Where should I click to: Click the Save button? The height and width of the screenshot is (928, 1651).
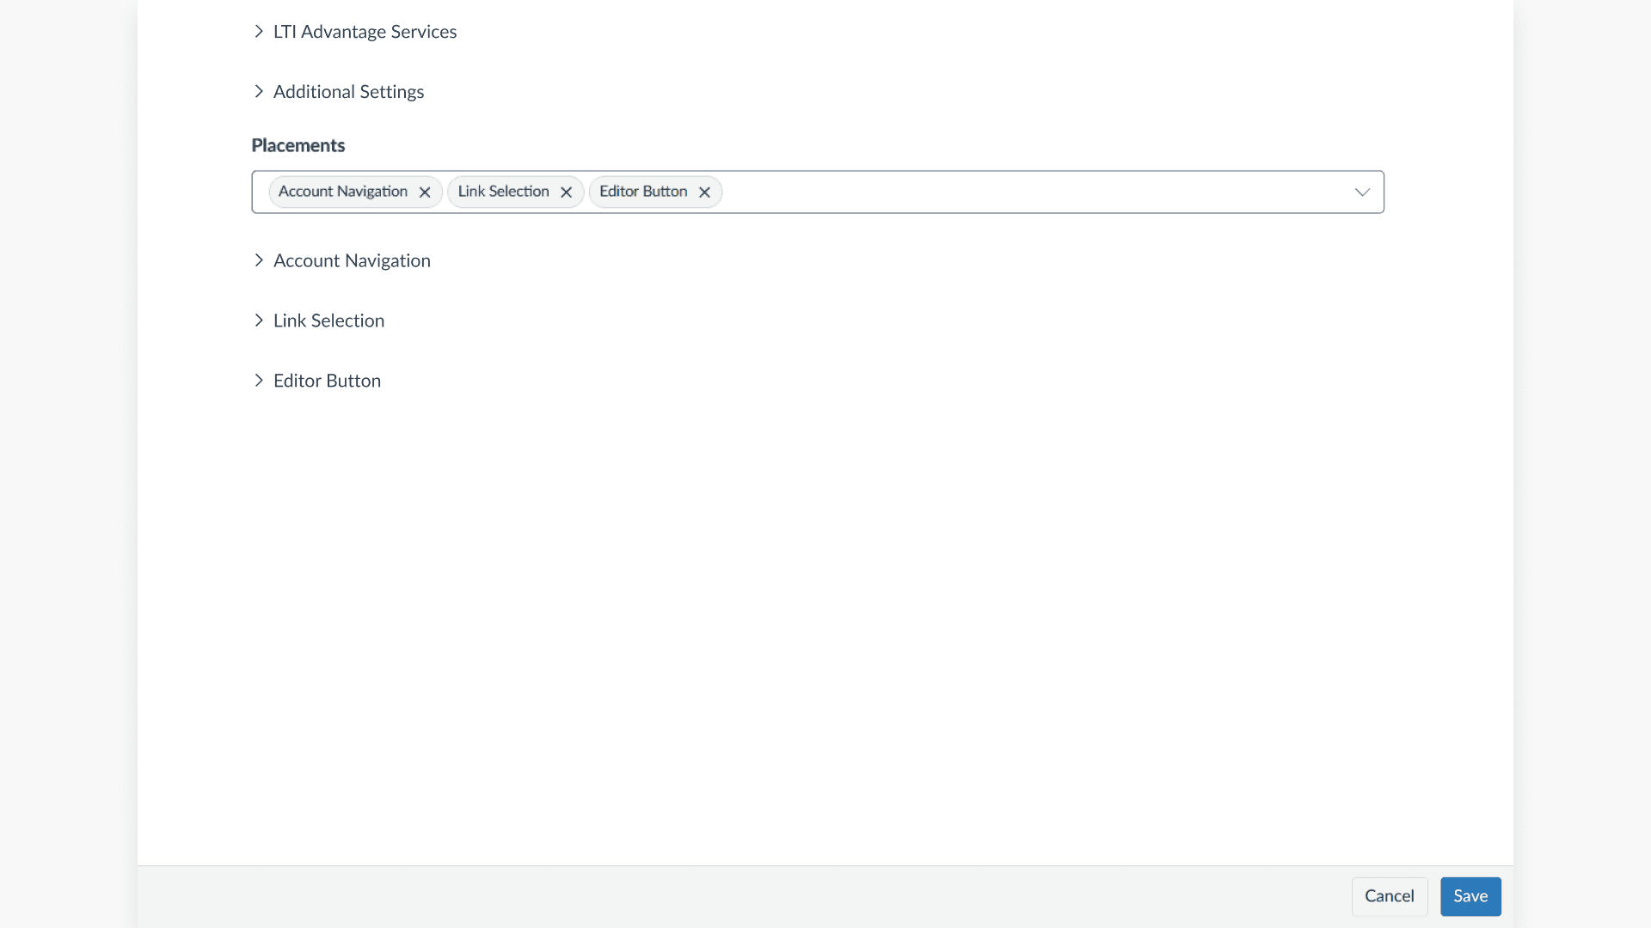tap(1470, 896)
